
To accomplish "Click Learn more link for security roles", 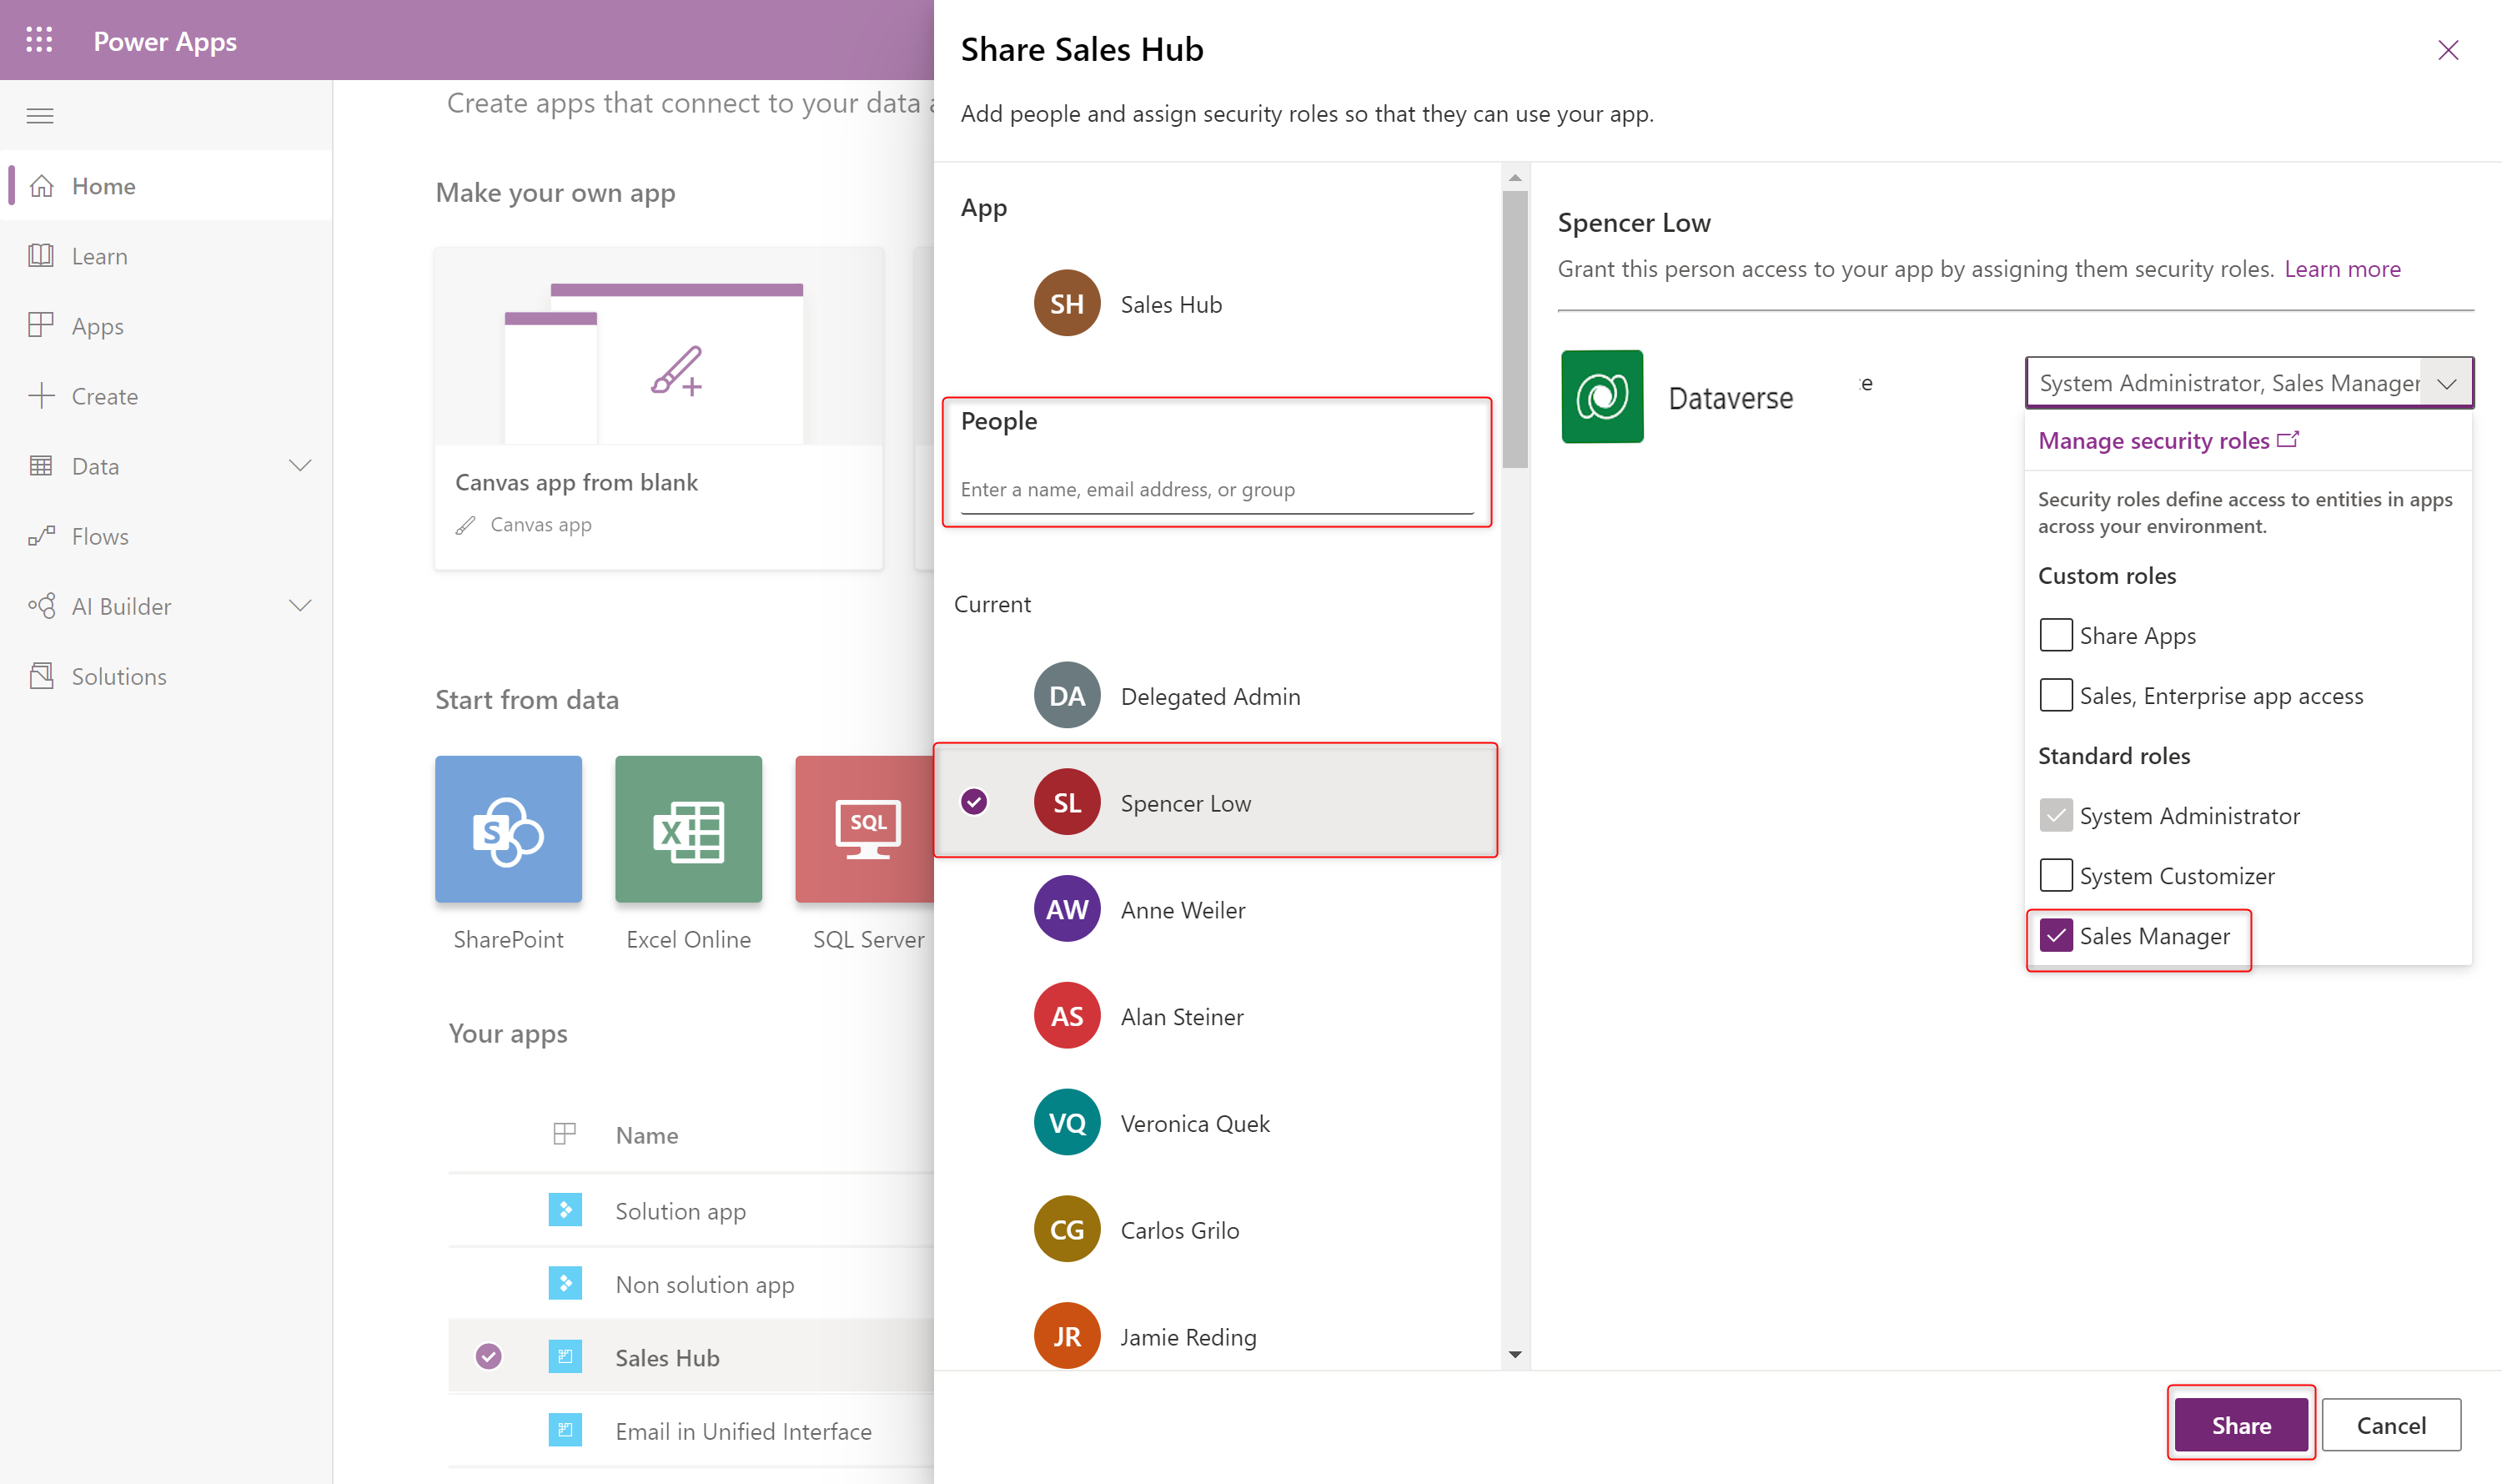I will pyautogui.click(x=2339, y=269).
